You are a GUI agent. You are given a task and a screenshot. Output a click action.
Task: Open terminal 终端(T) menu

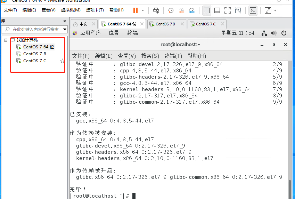click(x=173, y=56)
